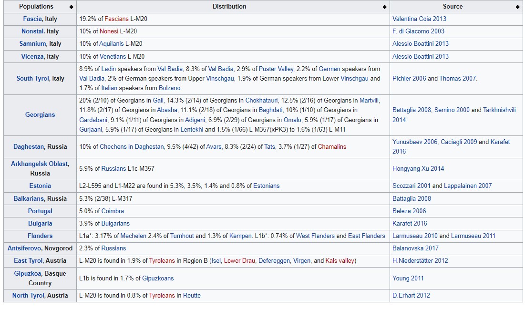The height and width of the screenshot is (310, 525).
Task: Open the Georgians population link
Action: coord(40,115)
